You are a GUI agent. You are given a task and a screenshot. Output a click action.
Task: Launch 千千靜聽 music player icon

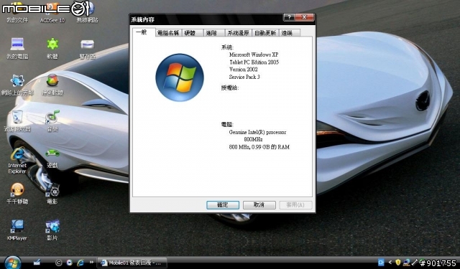(x=17, y=194)
